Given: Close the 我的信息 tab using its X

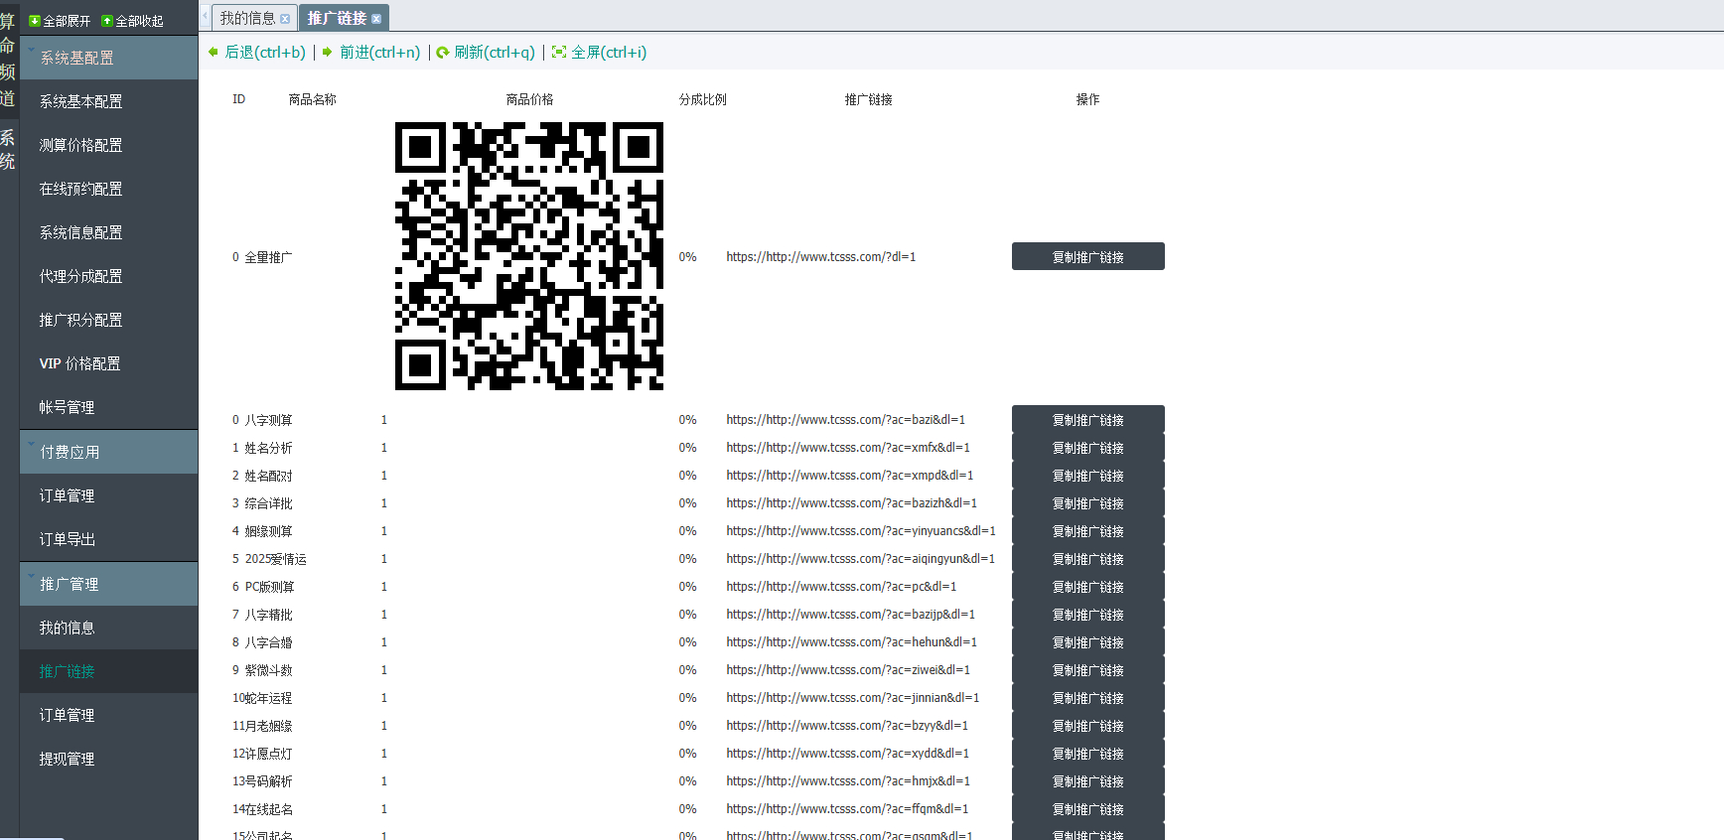Looking at the screenshot, I should 285,19.
